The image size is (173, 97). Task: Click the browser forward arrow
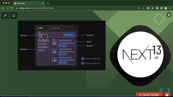click(7, 8)
